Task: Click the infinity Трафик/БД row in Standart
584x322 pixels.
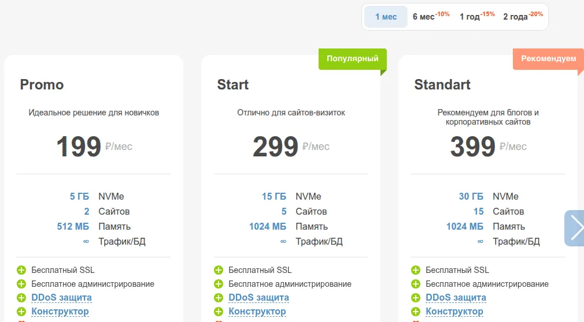Action: point(508,242)
